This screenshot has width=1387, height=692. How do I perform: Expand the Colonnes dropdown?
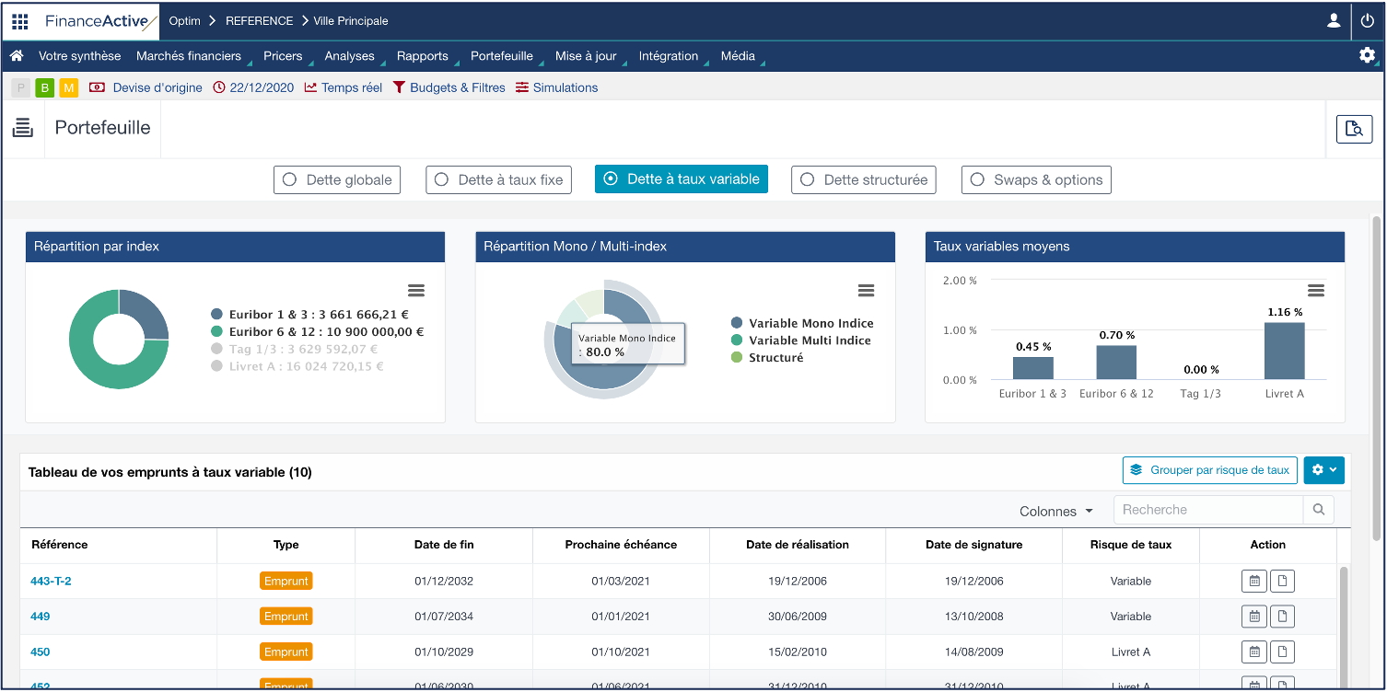point(1055,511)
